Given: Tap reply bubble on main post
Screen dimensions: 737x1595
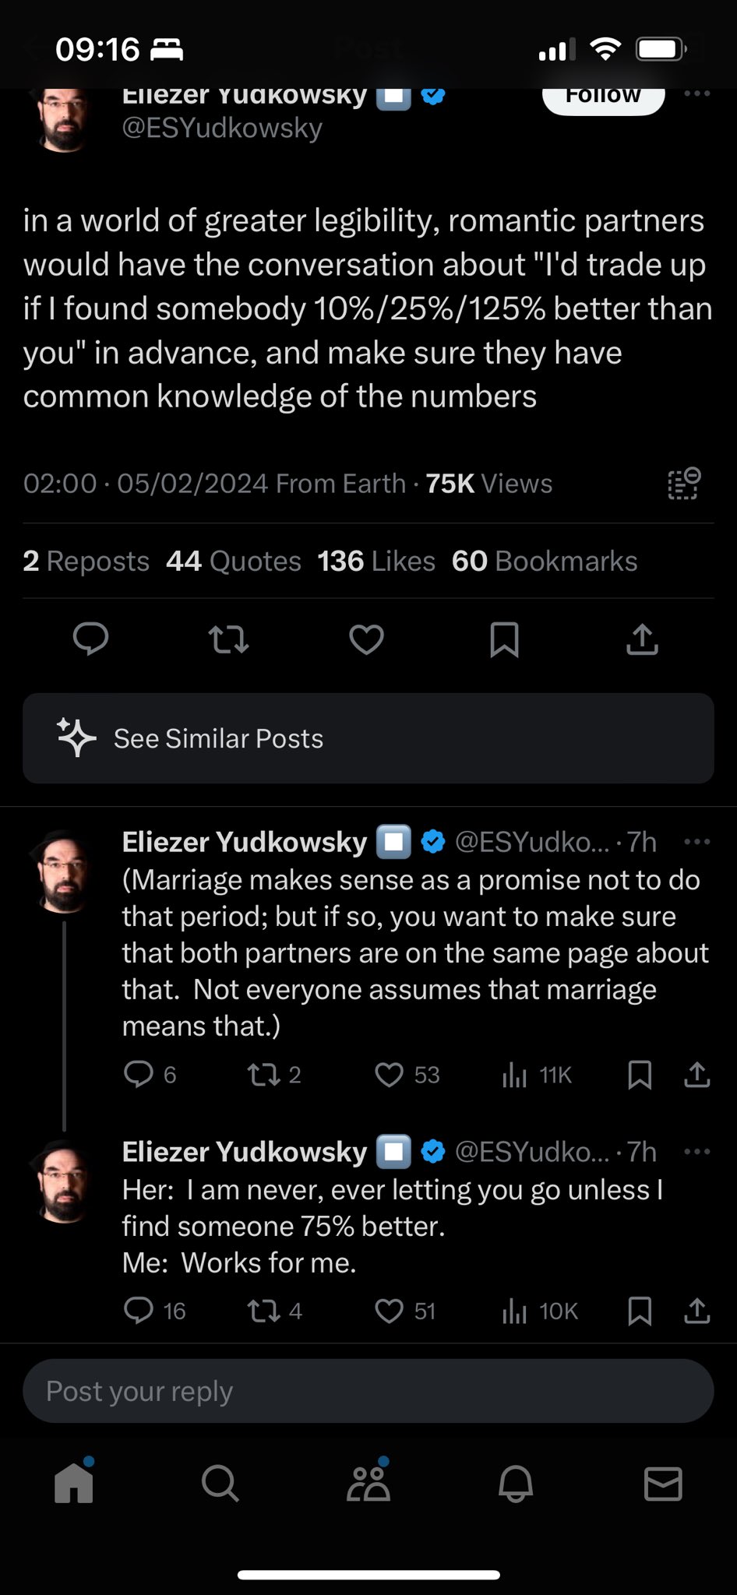Looking at the screenshot, I should point(90,640).
